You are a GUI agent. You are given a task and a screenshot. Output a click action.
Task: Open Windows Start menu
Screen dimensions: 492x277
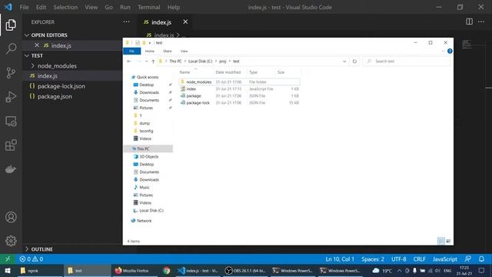(x=8, y=271)
